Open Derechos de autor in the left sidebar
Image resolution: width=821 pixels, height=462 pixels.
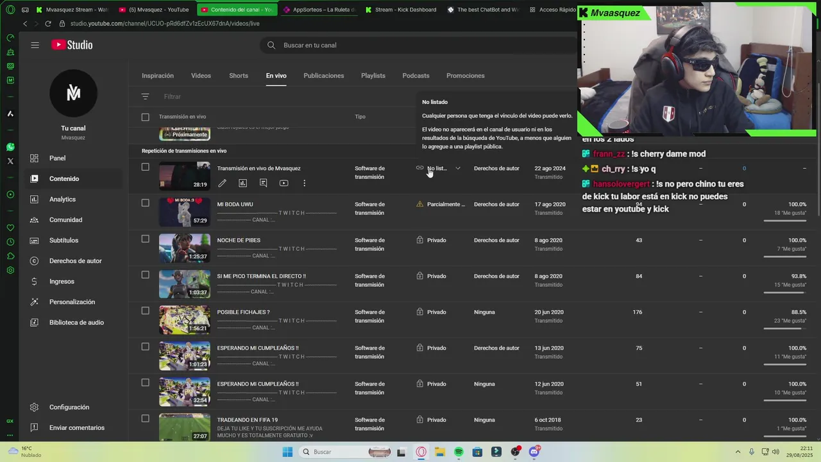[x=73, y=261]
